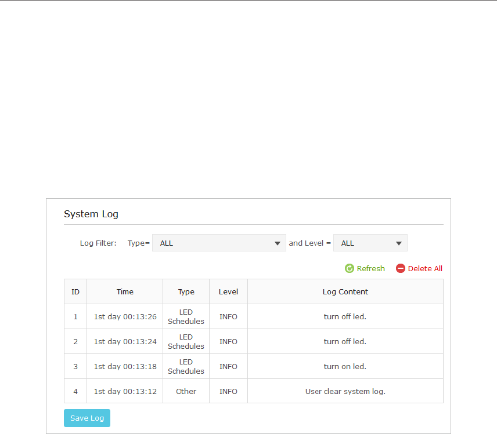
Task: Open the Level filter dropdown
Action: point(370,243)
